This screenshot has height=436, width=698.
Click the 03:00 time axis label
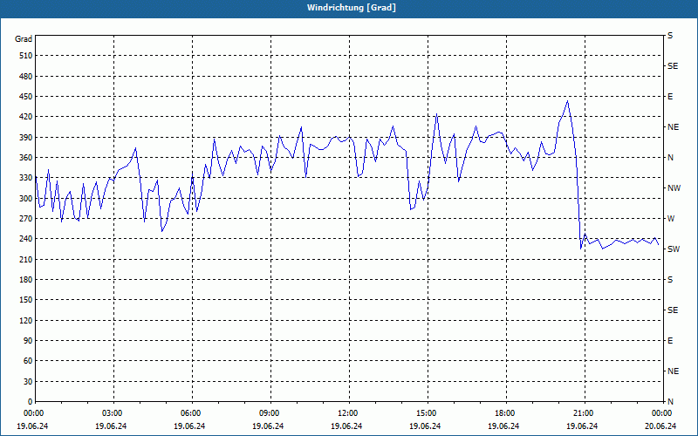113,413
